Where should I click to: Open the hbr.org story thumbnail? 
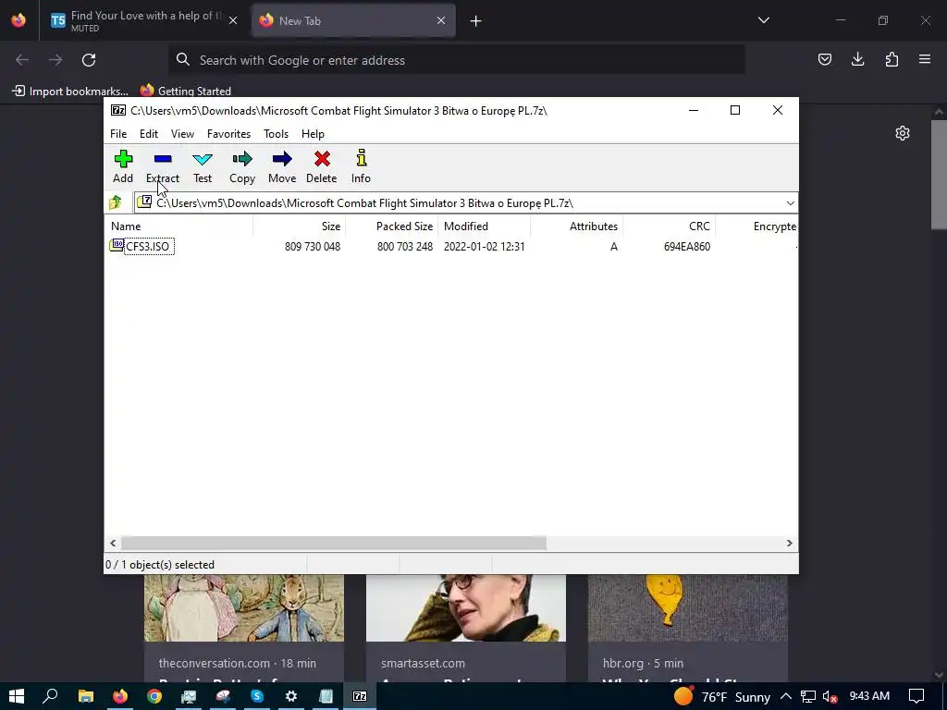(x=688, y=608)
